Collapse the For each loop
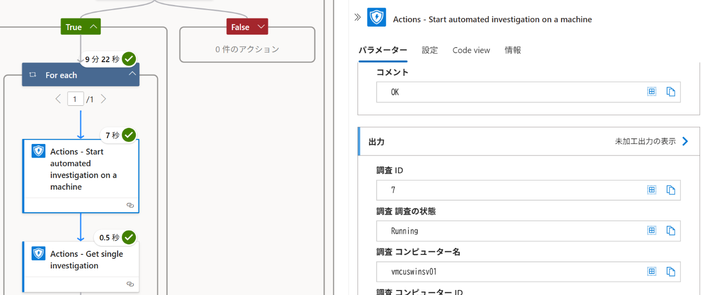Image resolution: width=704 pixels, height=295 pixels. coord(132,73)
